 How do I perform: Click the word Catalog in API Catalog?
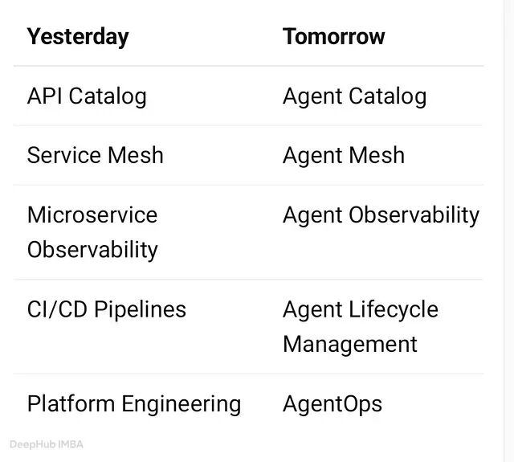[x=108, y=96]
